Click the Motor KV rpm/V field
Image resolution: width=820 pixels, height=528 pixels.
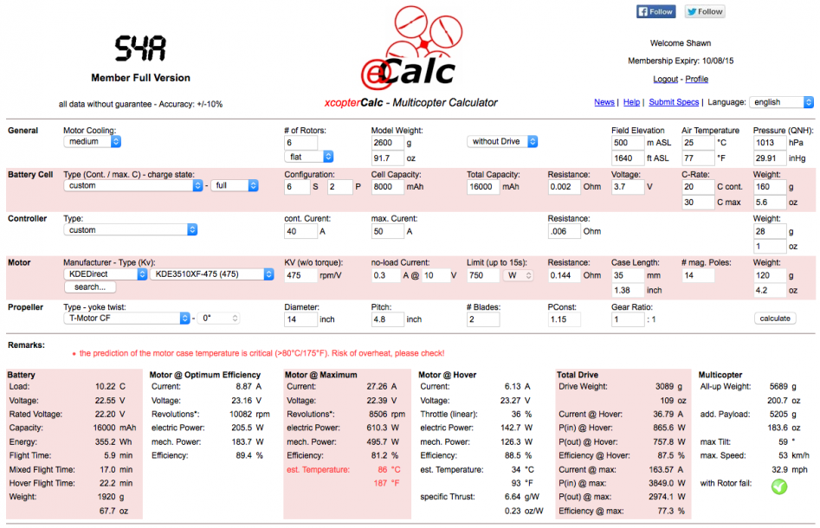pos(300,275)
